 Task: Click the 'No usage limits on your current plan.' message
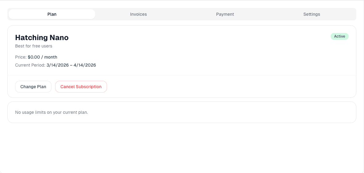click(x=51, y=112)
